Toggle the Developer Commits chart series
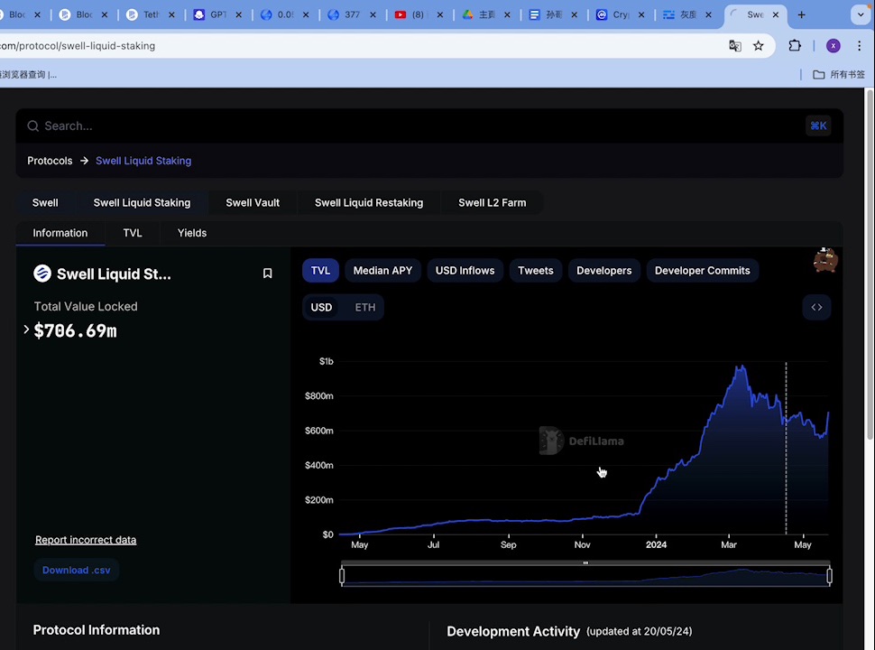This screenshot has height=650, width=875. (x=702, y=270)
